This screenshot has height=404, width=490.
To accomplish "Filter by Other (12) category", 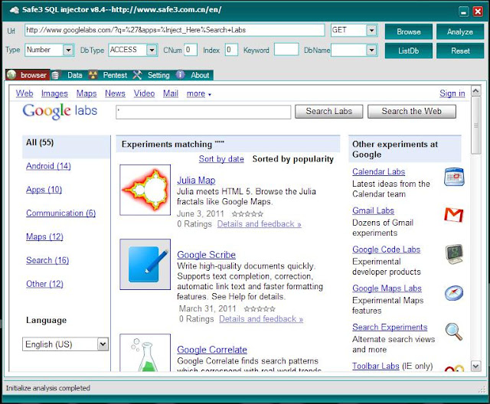I will pos(44,284).
